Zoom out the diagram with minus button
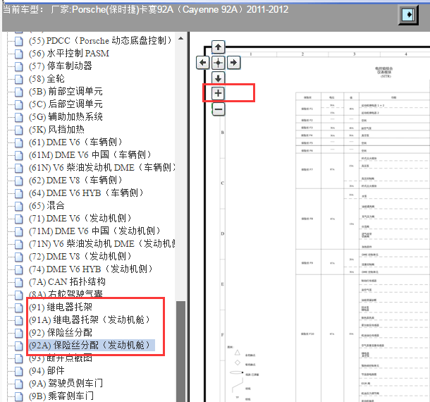The image size is (430, 402). tap(219, 109)
